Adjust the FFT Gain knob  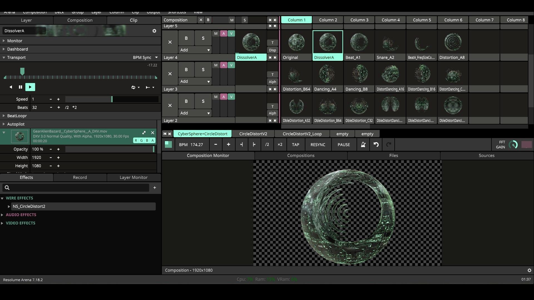pyautogui.click(x=513, y=144)
